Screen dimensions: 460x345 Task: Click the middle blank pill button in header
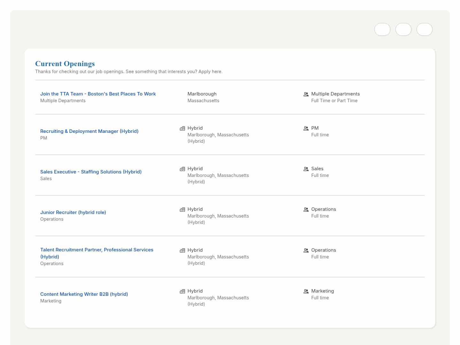click(403, 29)
